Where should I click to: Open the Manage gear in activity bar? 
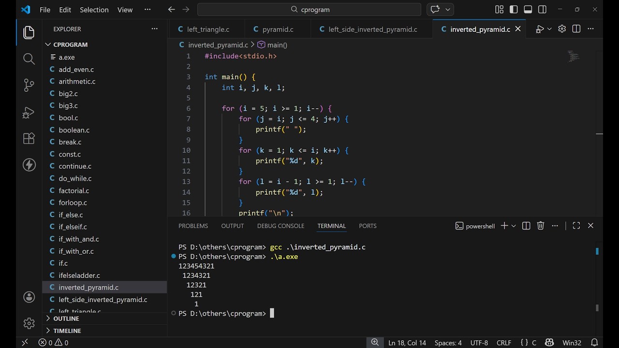[x=29, y=323]
